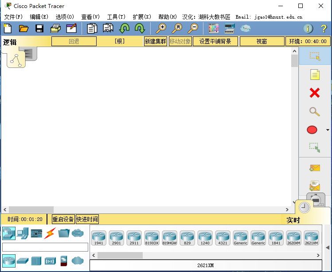This screenshot has height=272, width=332.
Task: Click the 环境: 00:40:00 button
Action: tap(308, 41)
